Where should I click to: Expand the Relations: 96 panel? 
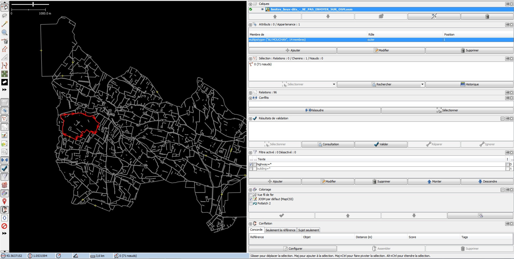[250, 93]
